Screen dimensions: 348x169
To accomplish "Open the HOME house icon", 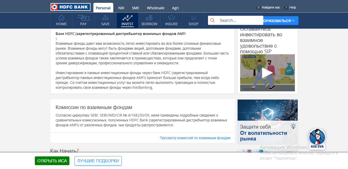I will [61, 18].
